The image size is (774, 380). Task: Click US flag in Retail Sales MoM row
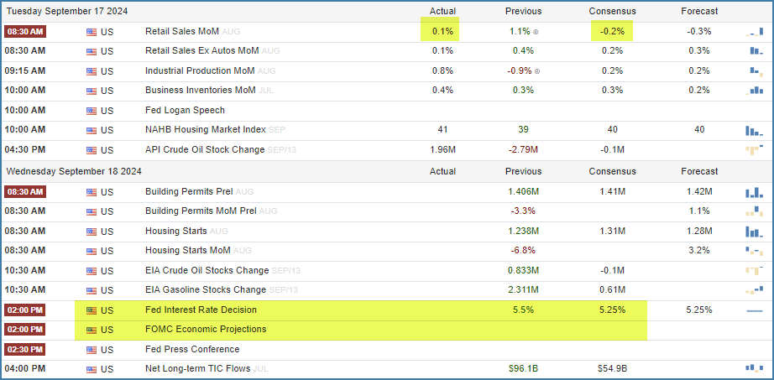coord(92,32)
